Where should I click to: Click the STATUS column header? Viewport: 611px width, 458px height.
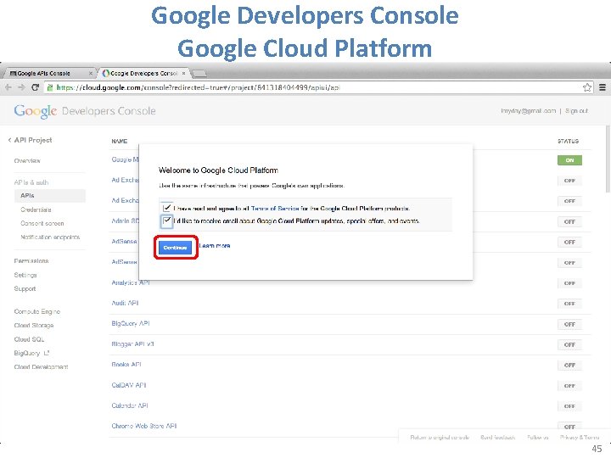pos(568,141)
